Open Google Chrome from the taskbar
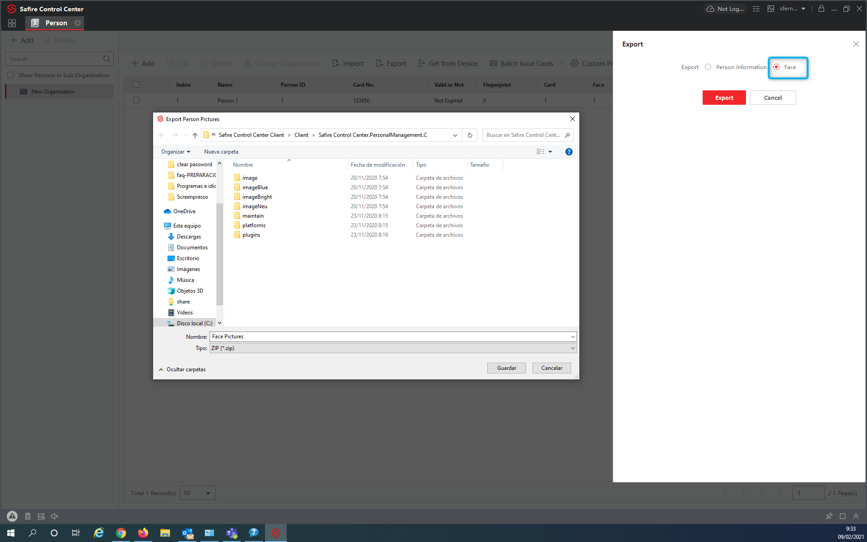This screenshot has height=542, width=867. click(x=121, y=533)
